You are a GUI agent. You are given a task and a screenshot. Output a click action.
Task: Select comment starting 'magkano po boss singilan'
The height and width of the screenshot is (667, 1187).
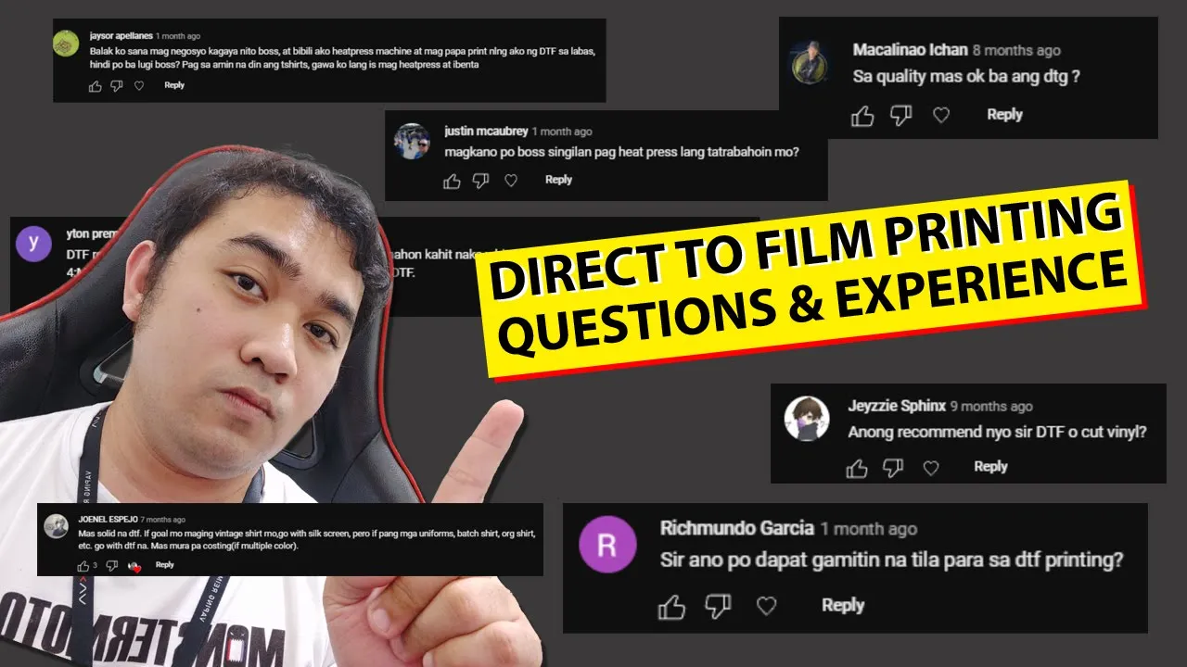(x=621, y=153)
